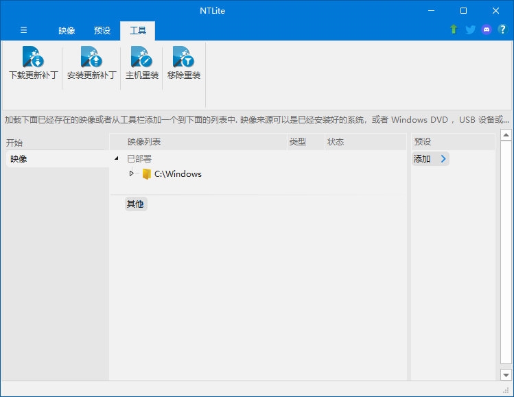Image resolution: width=514 pixels, height=397 pixels.
Task: Click the 映像列表 column header
Action: pos(198,142)
